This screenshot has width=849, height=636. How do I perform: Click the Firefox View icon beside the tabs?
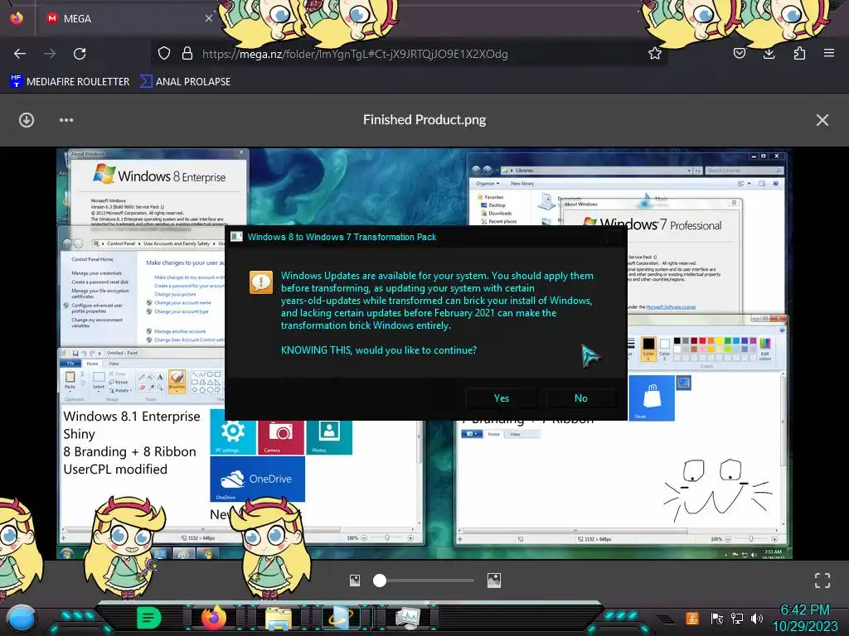point(17,18)
